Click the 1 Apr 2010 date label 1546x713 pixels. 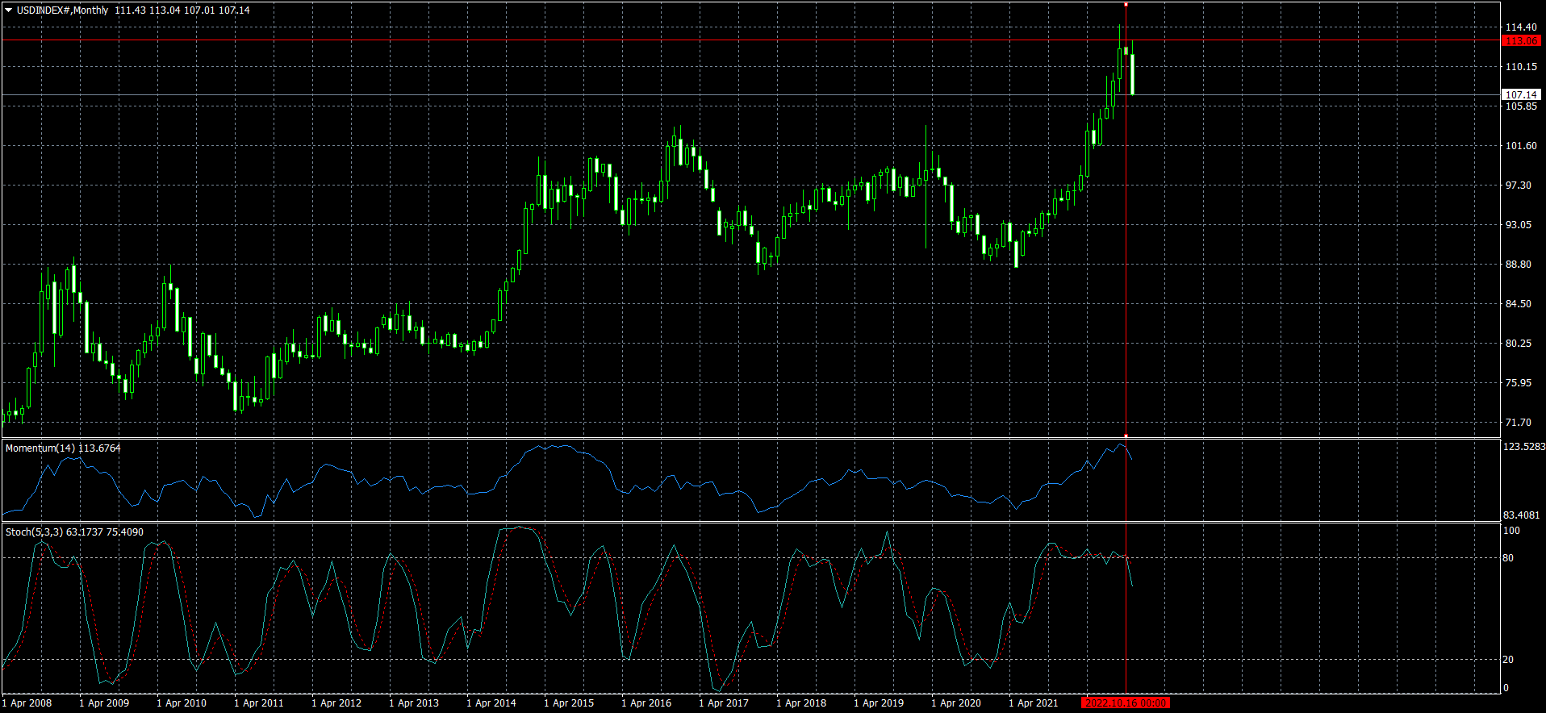[x=182, y=703]
